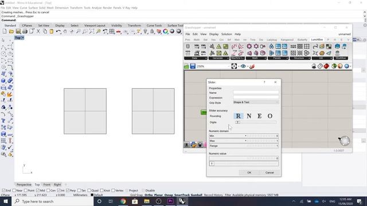This screenshot has width=367, height=206.
Task: Click the New file icon in Rhino toolbar
Action: pyautogui.click(x=5, y=31)
